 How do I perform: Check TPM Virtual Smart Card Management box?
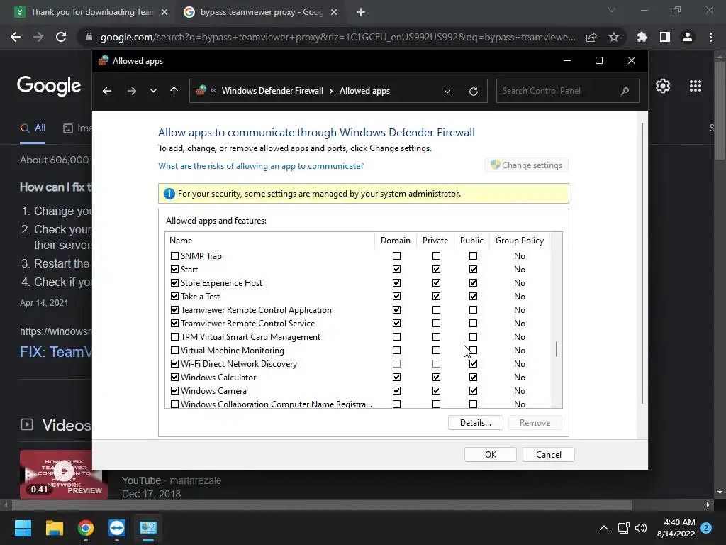(174, 337)
